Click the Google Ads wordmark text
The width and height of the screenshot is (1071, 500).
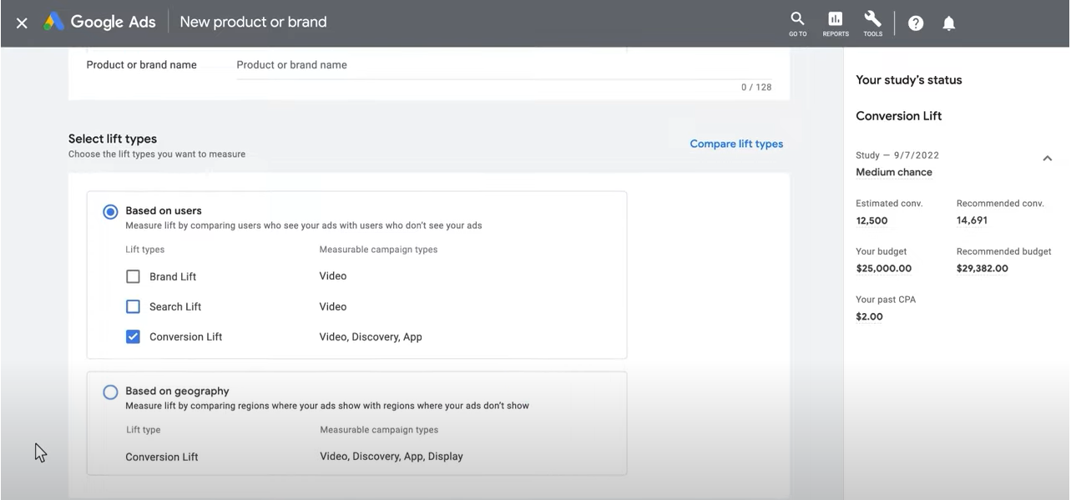click(113, 23)
